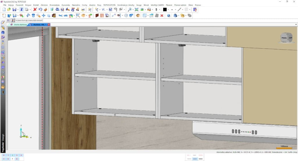Screen dimensions: 298x161
Task: Open the point style dropdown arrow
Action: tap(175, 10)
